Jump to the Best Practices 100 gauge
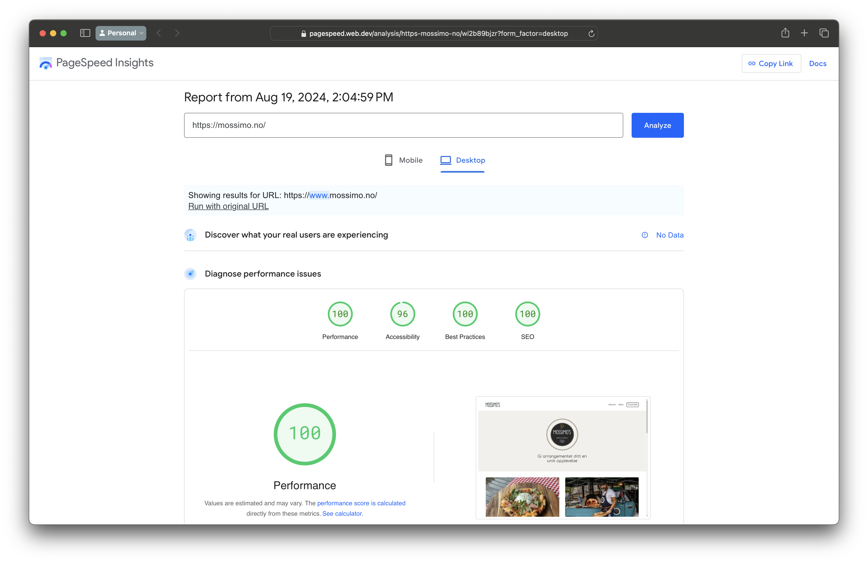 465,314
